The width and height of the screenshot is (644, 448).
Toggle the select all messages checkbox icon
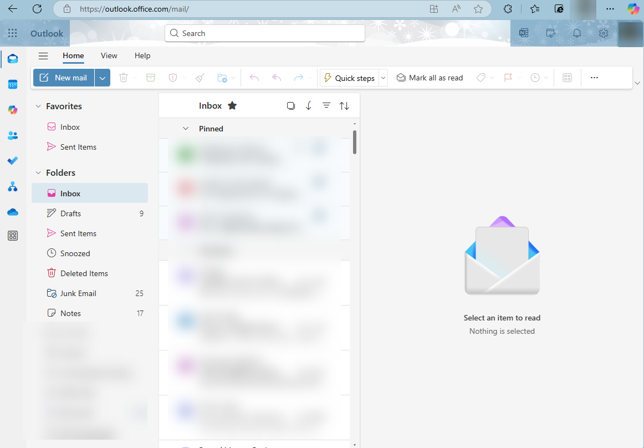(x=291, y=105)
